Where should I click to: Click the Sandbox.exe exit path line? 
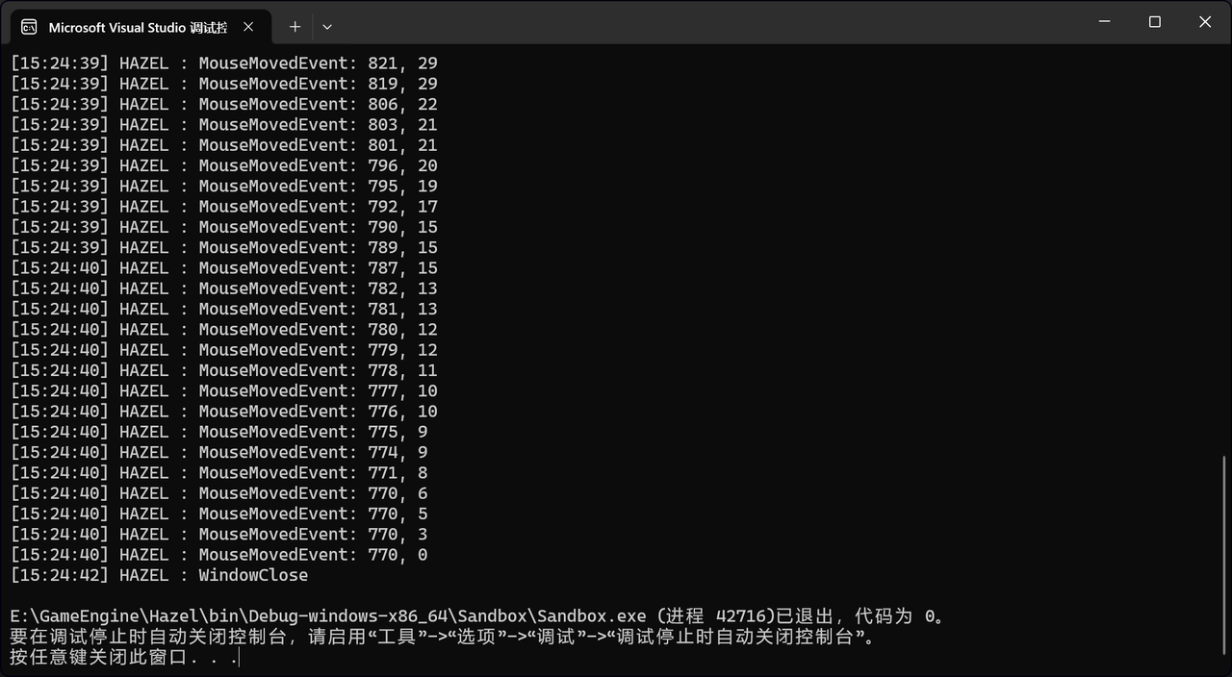pos(476,616)
